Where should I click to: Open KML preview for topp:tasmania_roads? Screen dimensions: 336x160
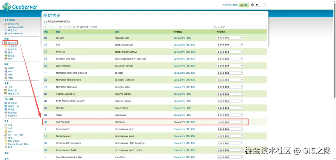pyautogui.click(x=193, y=136)
